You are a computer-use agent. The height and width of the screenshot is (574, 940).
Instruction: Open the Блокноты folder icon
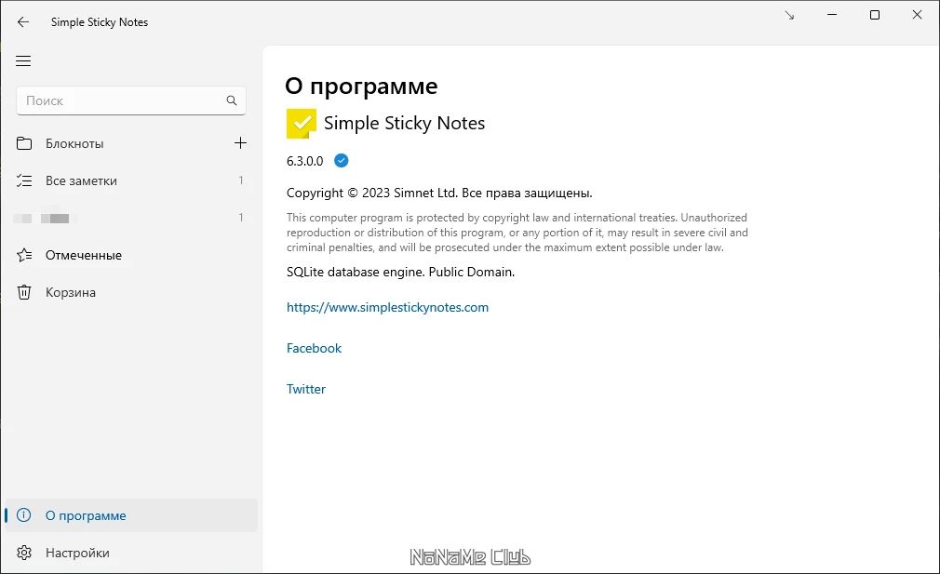pyautogui.click(x=24, y=143)
